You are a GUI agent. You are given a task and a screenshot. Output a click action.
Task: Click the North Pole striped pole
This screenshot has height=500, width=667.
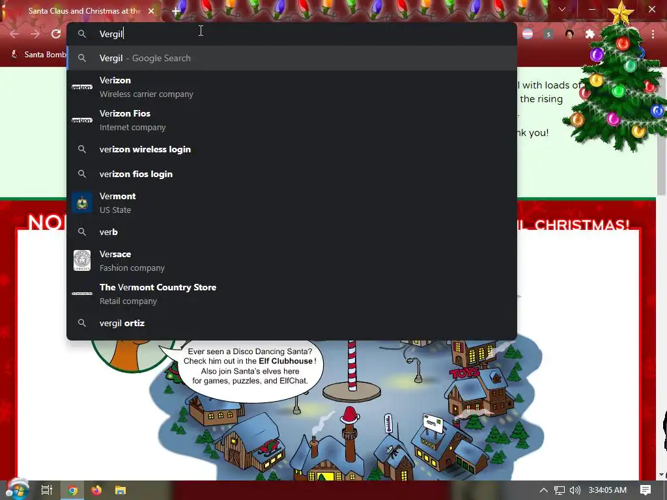point(352,365)
